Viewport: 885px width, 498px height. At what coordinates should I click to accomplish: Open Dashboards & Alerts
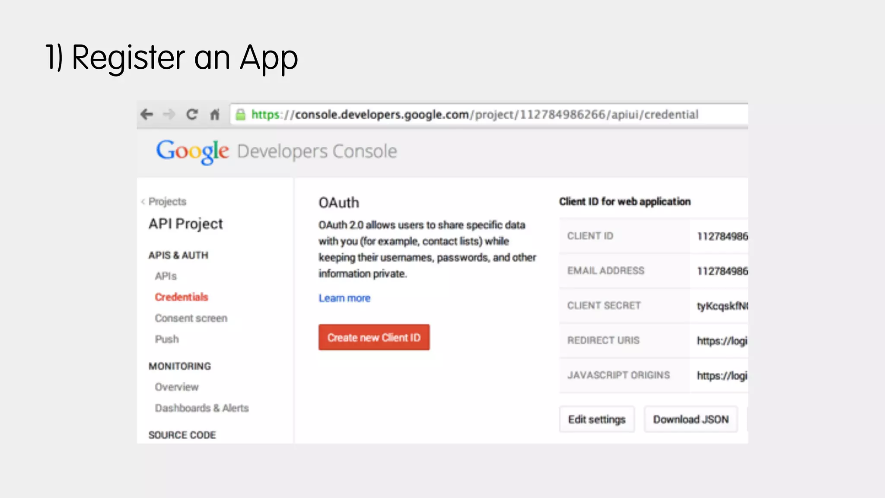[202, 408]
